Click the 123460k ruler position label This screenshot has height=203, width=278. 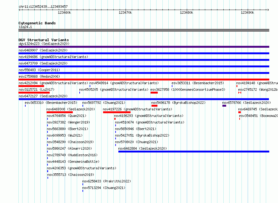click(64, 12)
